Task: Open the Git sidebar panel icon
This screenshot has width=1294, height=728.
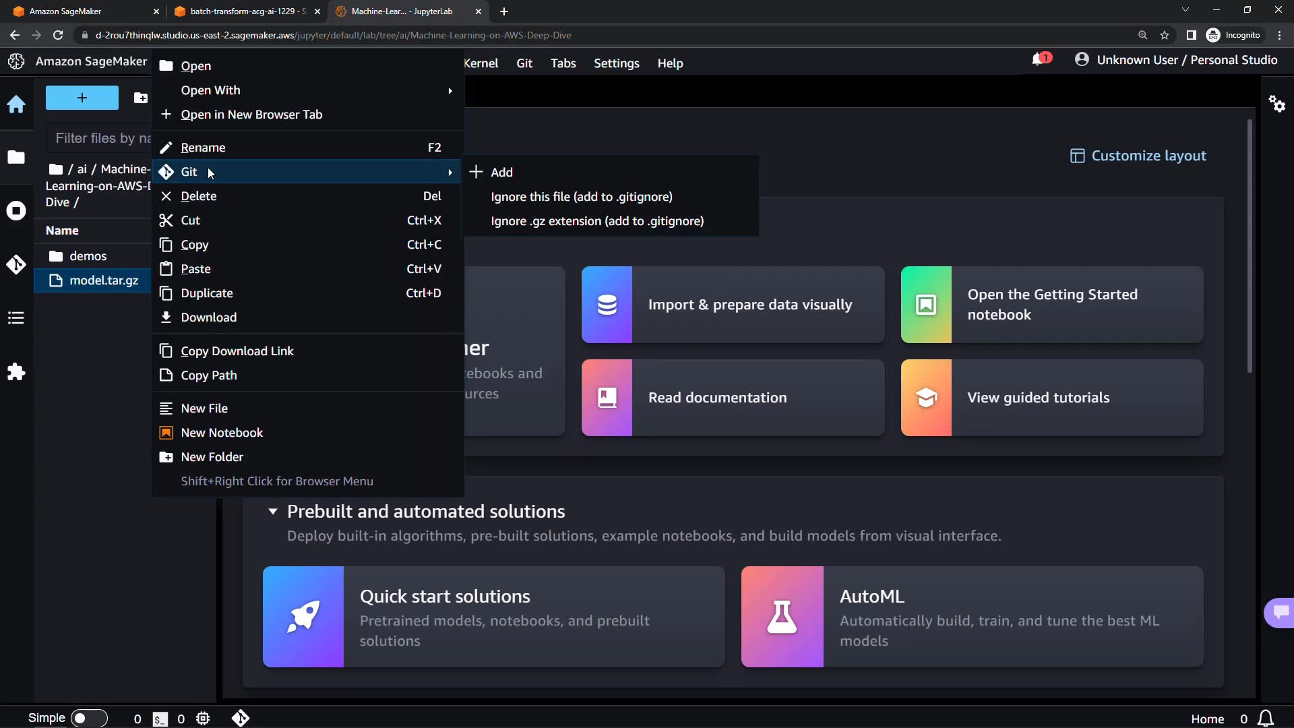Action: [16, 264]
